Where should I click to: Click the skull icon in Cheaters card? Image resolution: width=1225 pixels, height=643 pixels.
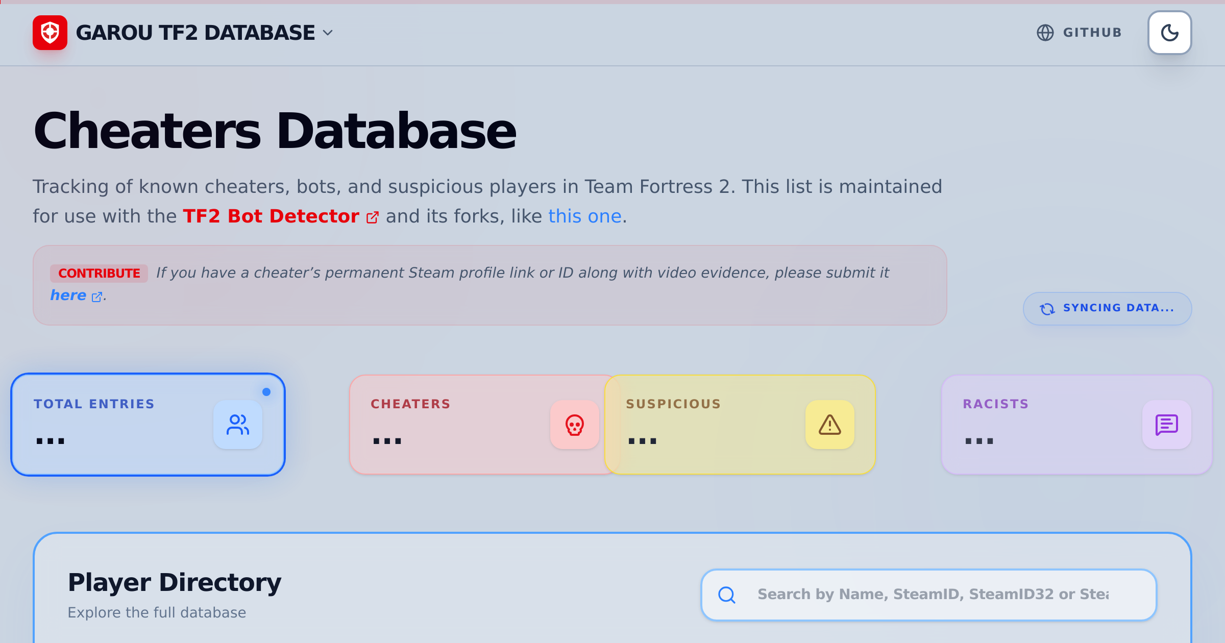(x=575, y=425)
